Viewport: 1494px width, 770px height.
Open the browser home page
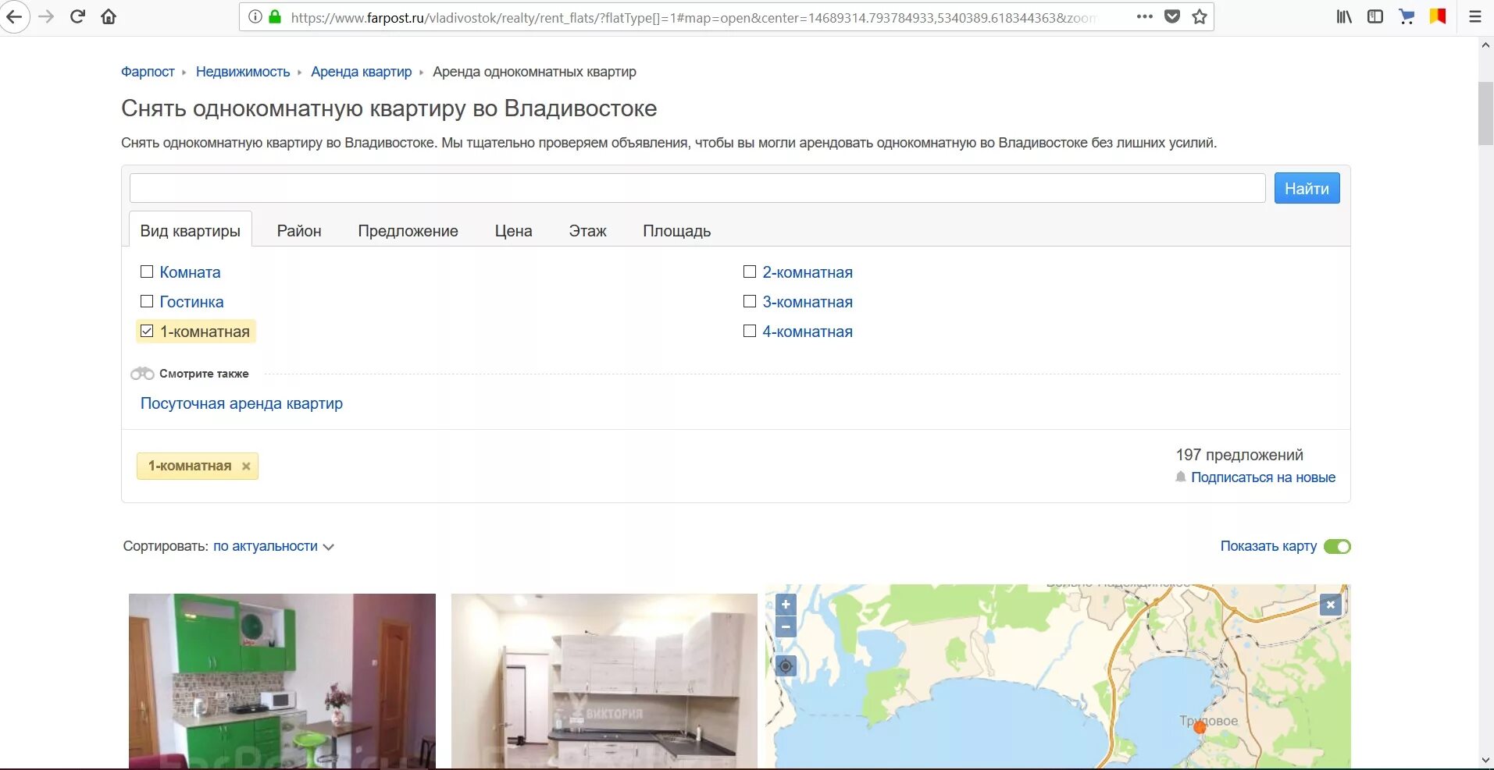(x=109, y=16)
